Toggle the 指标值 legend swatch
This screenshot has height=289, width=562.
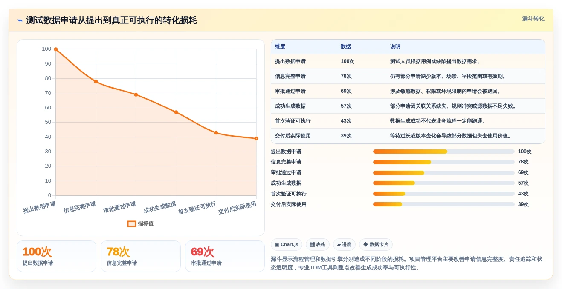(132, 223)
